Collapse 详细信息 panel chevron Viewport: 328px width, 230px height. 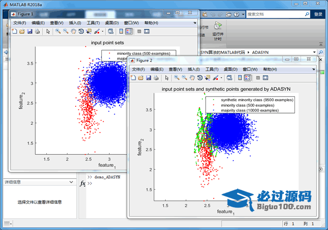tap(71, 182)
